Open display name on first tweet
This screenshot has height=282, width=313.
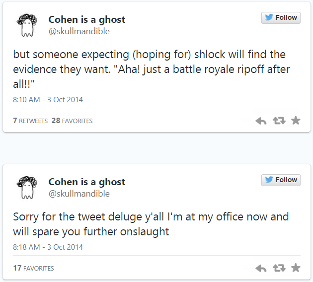(86, 20)
